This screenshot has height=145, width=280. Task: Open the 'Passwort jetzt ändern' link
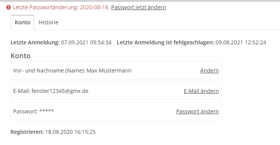click(138, 7)
